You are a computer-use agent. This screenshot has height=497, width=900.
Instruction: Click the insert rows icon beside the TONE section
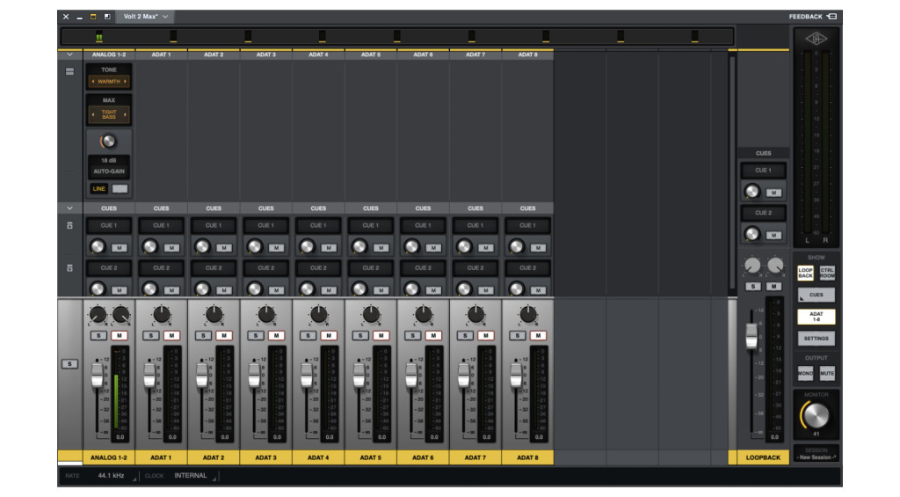pos(69,72)
